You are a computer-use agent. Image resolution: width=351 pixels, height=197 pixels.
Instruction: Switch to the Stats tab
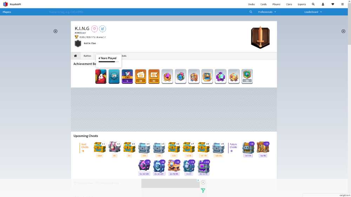pos(124,56)
